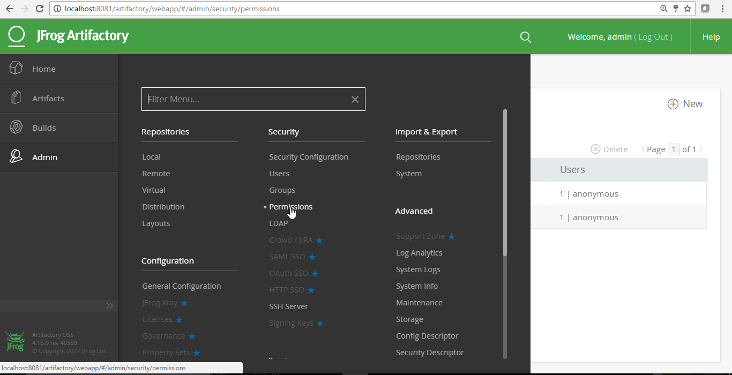Open the search magnifier in the header
The image size is (732, 375).
(526, 37)
